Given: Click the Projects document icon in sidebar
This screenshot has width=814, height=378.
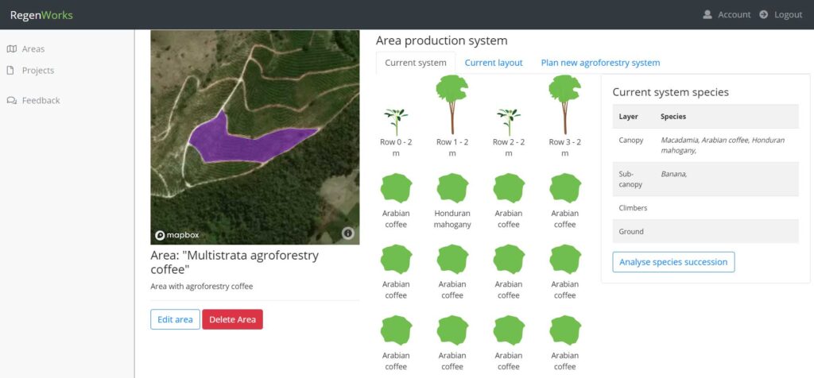Looking at the screenshot, I should coord(10,70).
